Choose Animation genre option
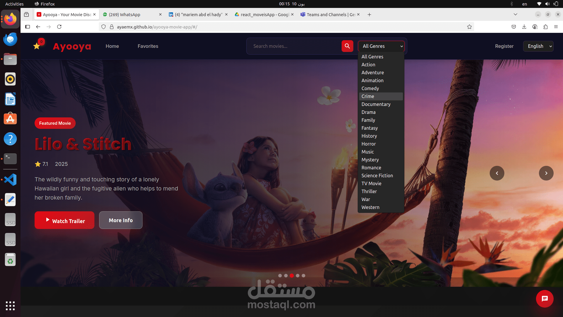Image resolution: width=563 pixels, height=317 pixels. tap(381, 80)
